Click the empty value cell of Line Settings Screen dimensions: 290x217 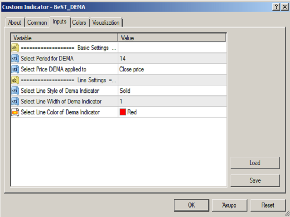(172, 80)
